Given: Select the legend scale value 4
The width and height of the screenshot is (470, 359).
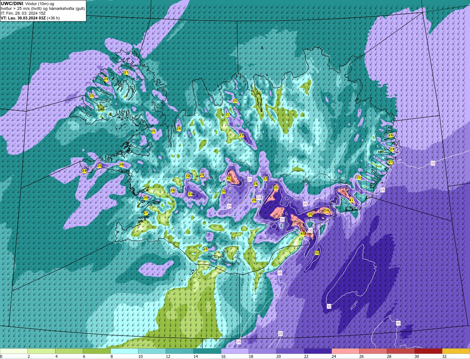Looking at the screenshot, I should [x=56, y=356].
